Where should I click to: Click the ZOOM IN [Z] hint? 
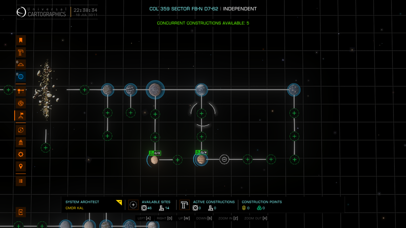[228, 218]
